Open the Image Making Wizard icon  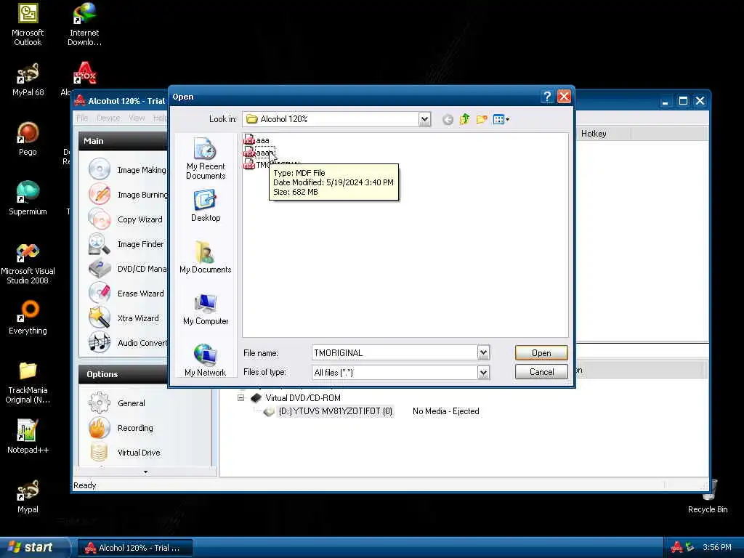100,169
